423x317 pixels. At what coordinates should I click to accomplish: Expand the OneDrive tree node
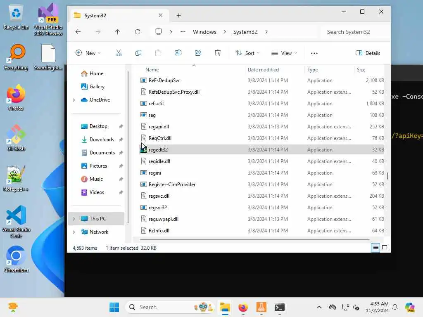(74, 100)
